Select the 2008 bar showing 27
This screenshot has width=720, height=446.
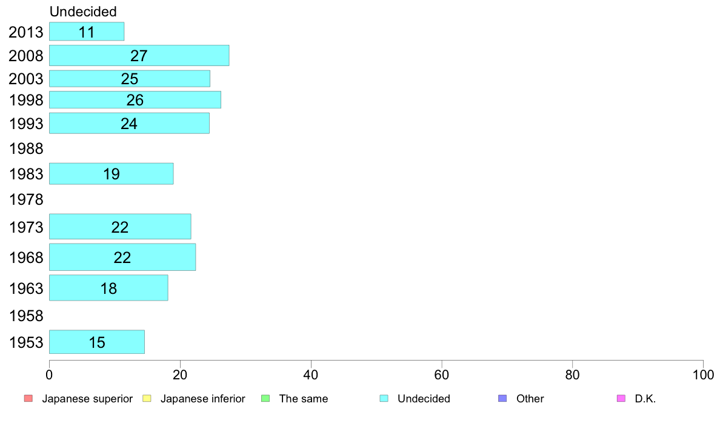click(139, 56)
